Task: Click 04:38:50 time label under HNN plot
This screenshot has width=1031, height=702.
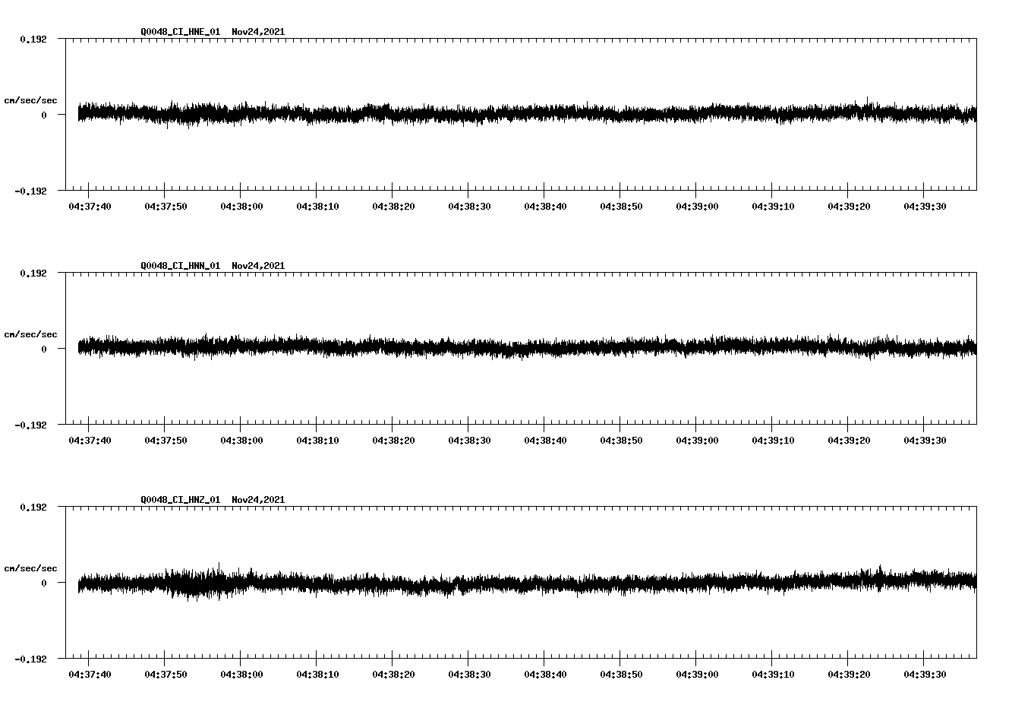Action: [621, 440]
